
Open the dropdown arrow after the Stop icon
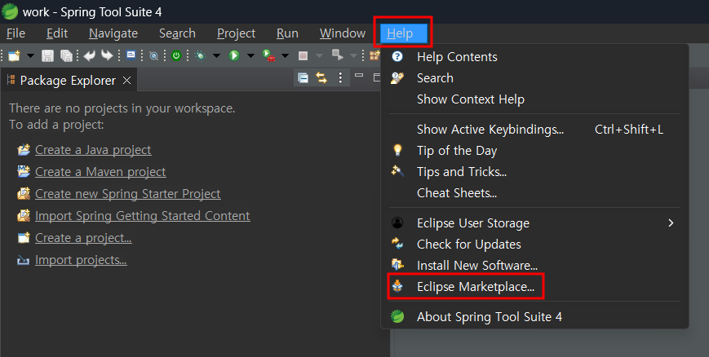pos(319,56)
